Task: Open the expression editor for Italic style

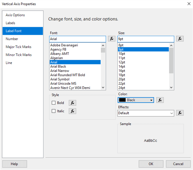Action: [x=72, y=111]
